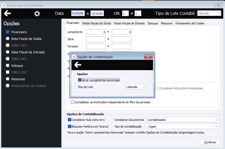Check Contabilizar as Retenções independente do filtro
This screenshot has height=149, width=225.
73,102
